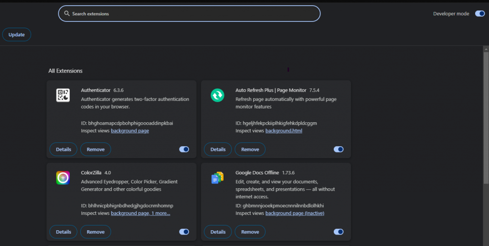
Task: Open Details for ColorZilla
Action: [x=64, y=232]
